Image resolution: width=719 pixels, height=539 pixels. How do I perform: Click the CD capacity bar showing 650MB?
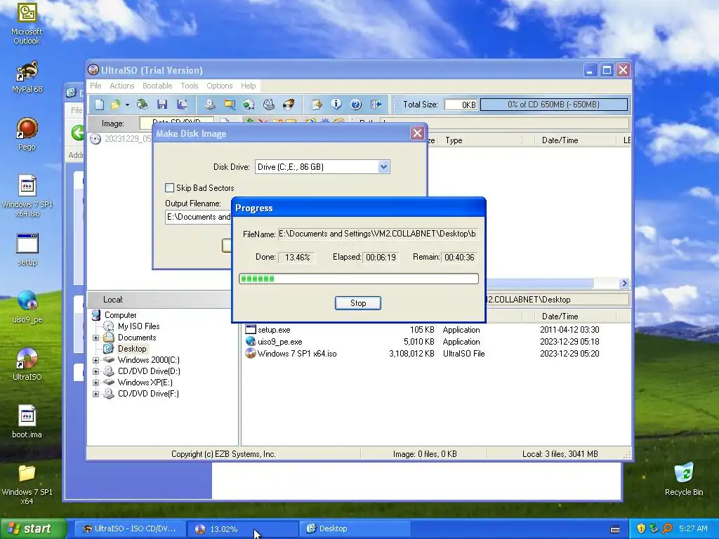553,105
